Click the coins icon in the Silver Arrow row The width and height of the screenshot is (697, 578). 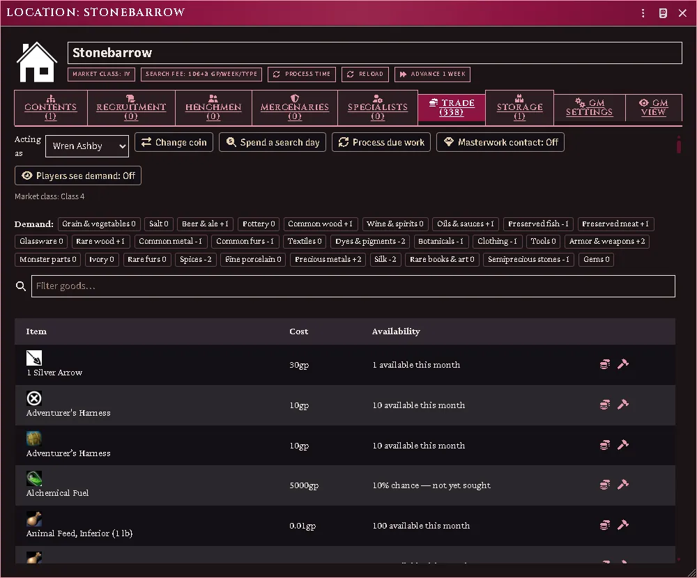[604, 364]
